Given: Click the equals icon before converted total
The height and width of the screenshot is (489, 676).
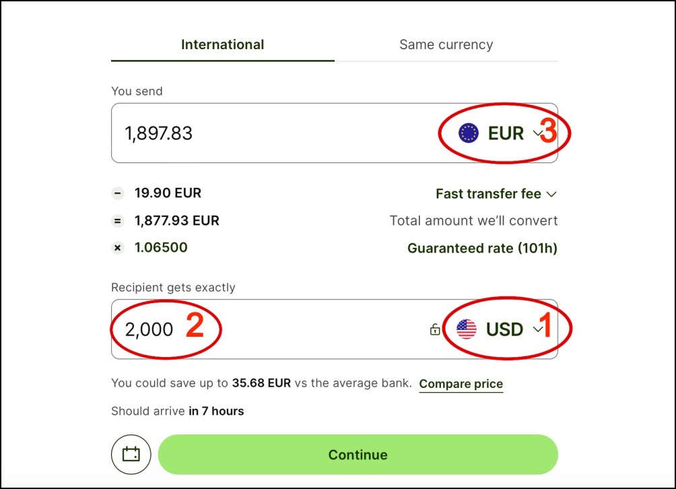Looking at the screenshot, I should (118, 220).
